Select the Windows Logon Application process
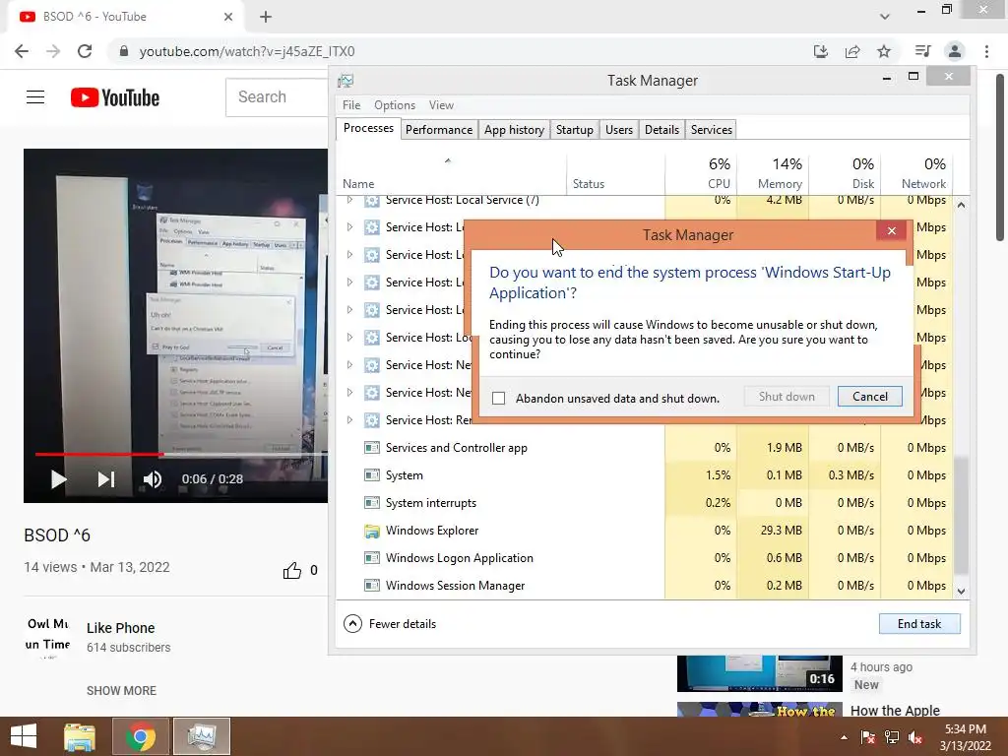This screenshot has width=1008, height=756. 644,559
